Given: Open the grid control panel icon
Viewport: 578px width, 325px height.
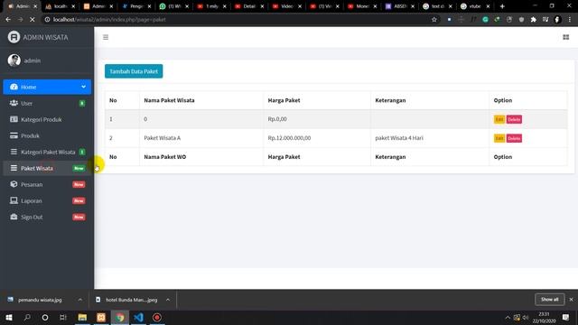Looking at the screenshot, I should (566, 37).
